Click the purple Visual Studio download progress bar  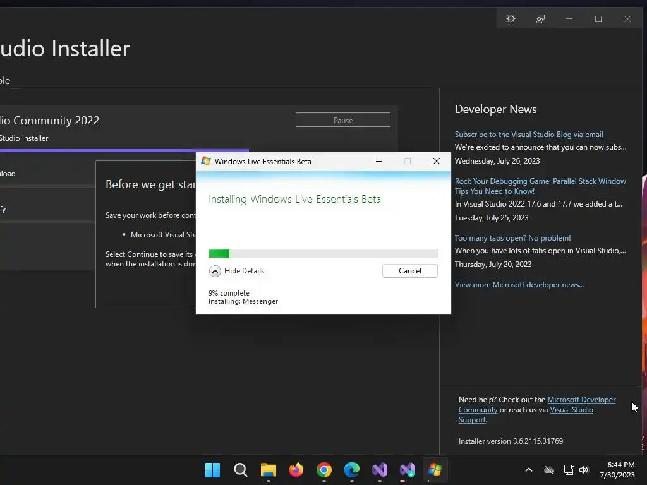(x=124, y=150)
